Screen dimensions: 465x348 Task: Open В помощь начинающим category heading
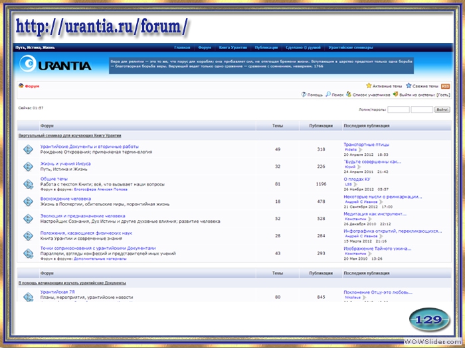coord(72,283)
